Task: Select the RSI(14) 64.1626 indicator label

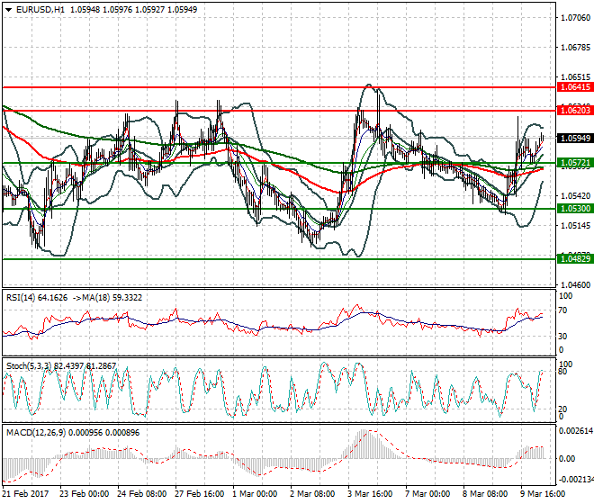Action: pyautogui.click(x=37, y=298)
